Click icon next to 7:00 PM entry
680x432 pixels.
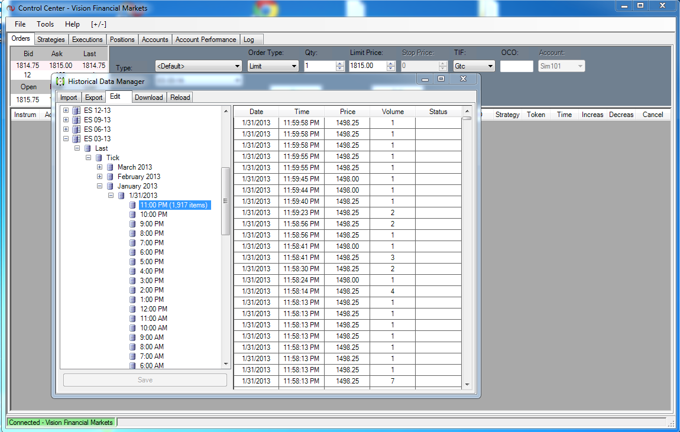132,243
